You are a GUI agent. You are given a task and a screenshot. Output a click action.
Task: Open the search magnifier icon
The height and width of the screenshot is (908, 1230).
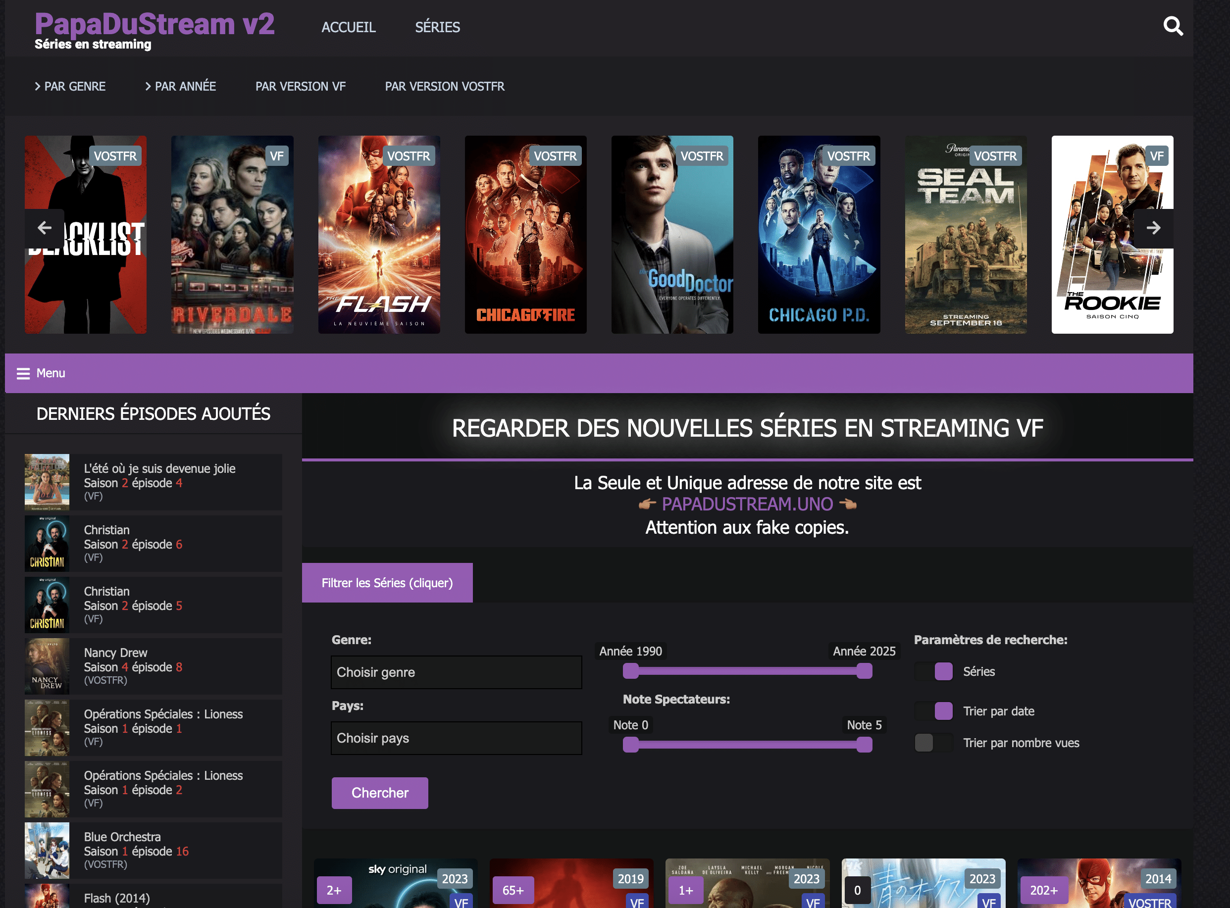coord(1173,26)
